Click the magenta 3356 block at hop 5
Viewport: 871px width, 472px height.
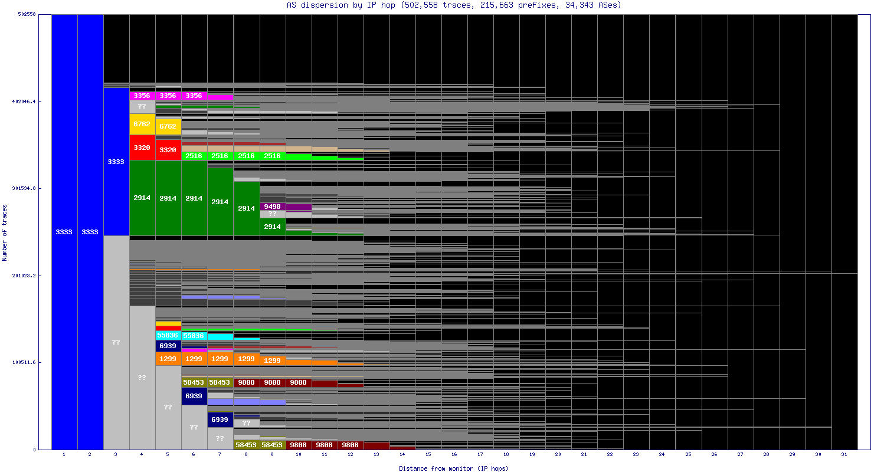(x=168, y=96)
